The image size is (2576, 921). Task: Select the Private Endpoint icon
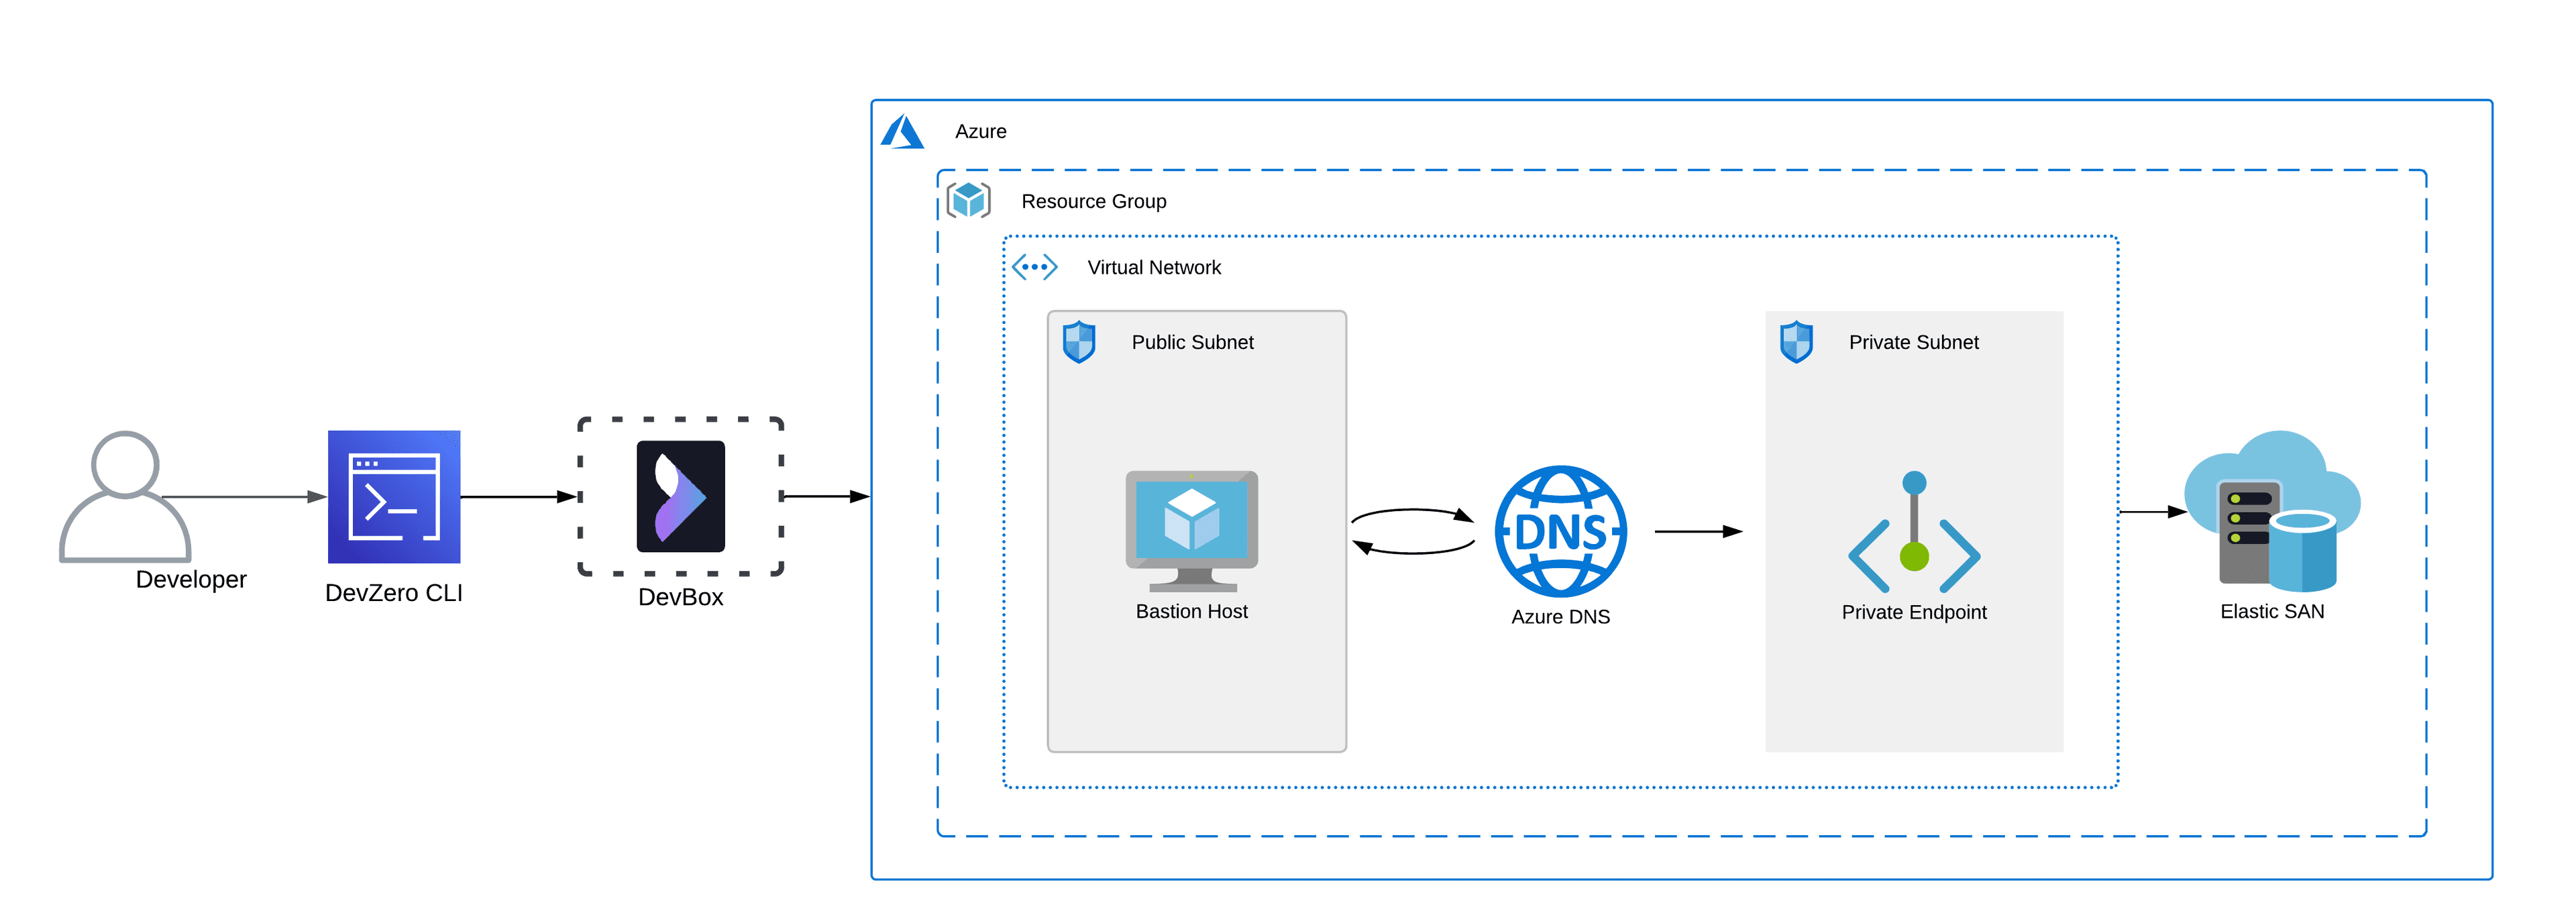1914,532
